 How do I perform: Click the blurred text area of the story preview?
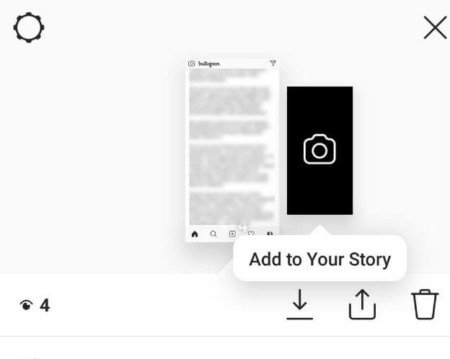[x=232, y=147]
